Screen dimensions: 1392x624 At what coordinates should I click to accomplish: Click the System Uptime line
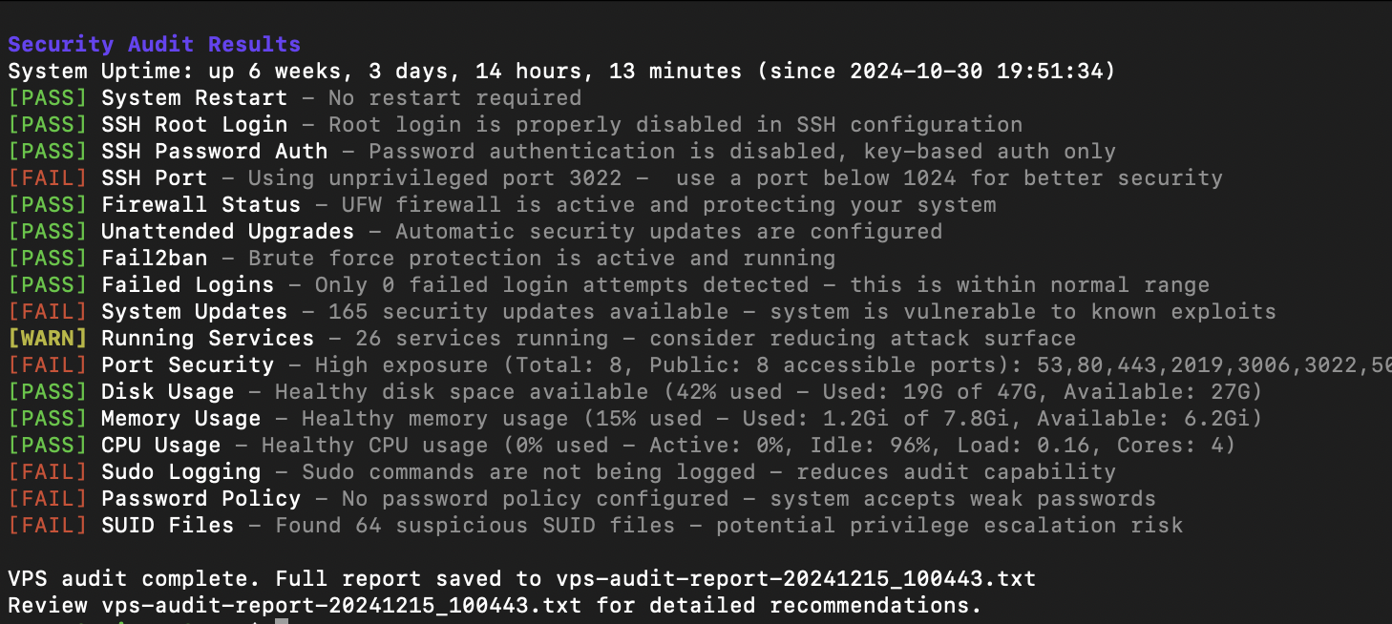click(x=561, y=71)
